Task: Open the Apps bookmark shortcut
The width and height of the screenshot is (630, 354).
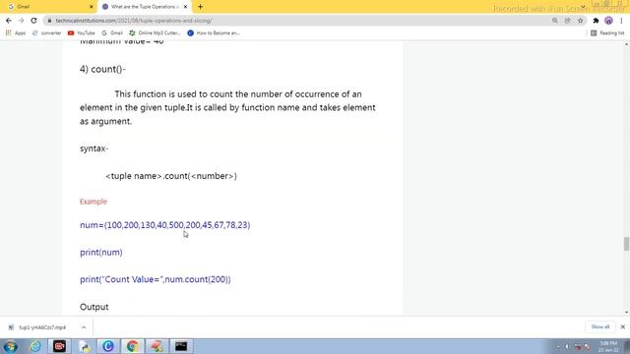Action: pyautogui.click(x=16, y=32)
